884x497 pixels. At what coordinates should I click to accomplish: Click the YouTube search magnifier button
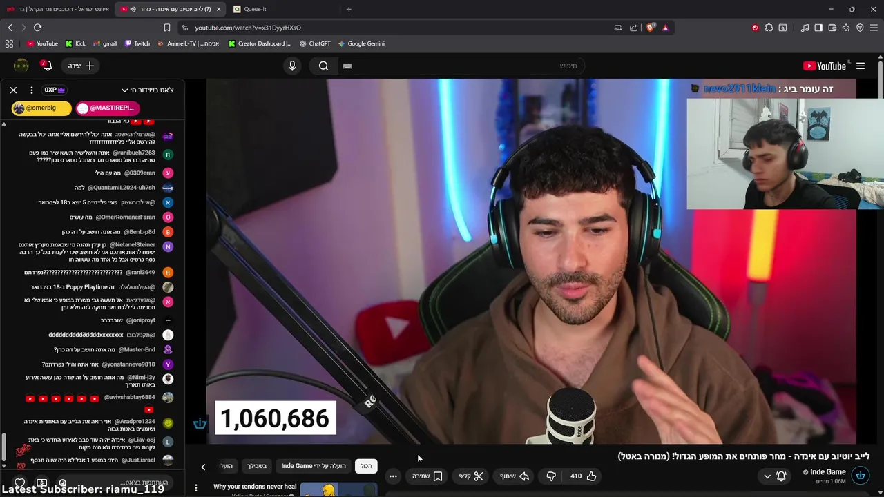click(x=323, y=66)
